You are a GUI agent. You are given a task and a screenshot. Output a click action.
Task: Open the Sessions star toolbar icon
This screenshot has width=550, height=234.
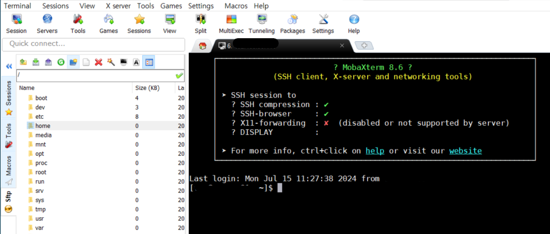click(x=139, y=24)
